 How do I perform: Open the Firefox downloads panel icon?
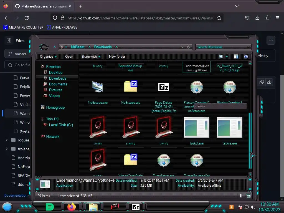tap(257, 18)
